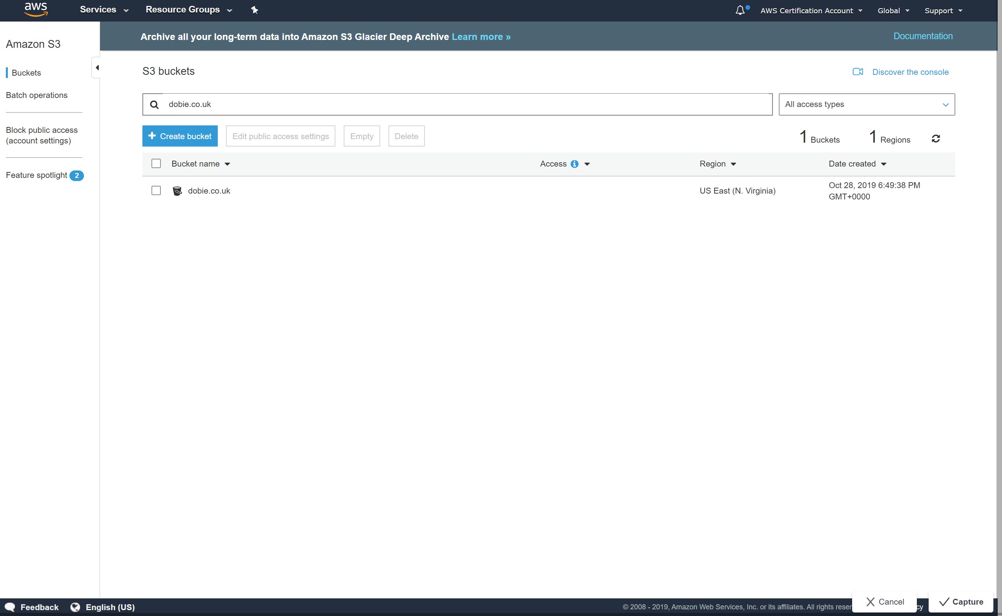Check the dobie.co.uk bucket checkbox
The width and height of the screenshot is (1002, 616).
(156, 191)
